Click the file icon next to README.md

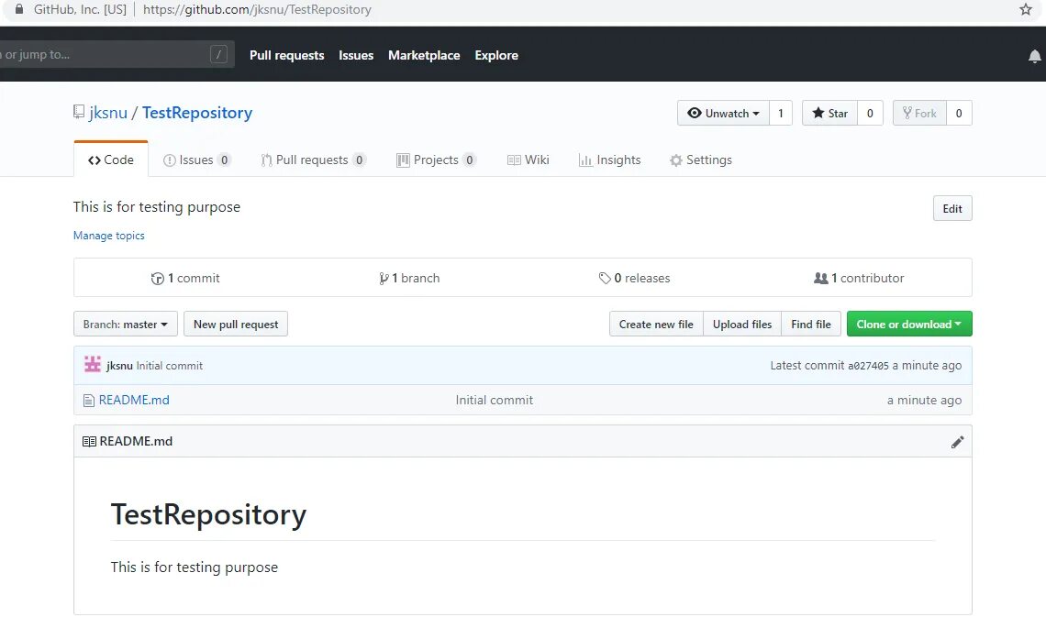coord(89,401)
